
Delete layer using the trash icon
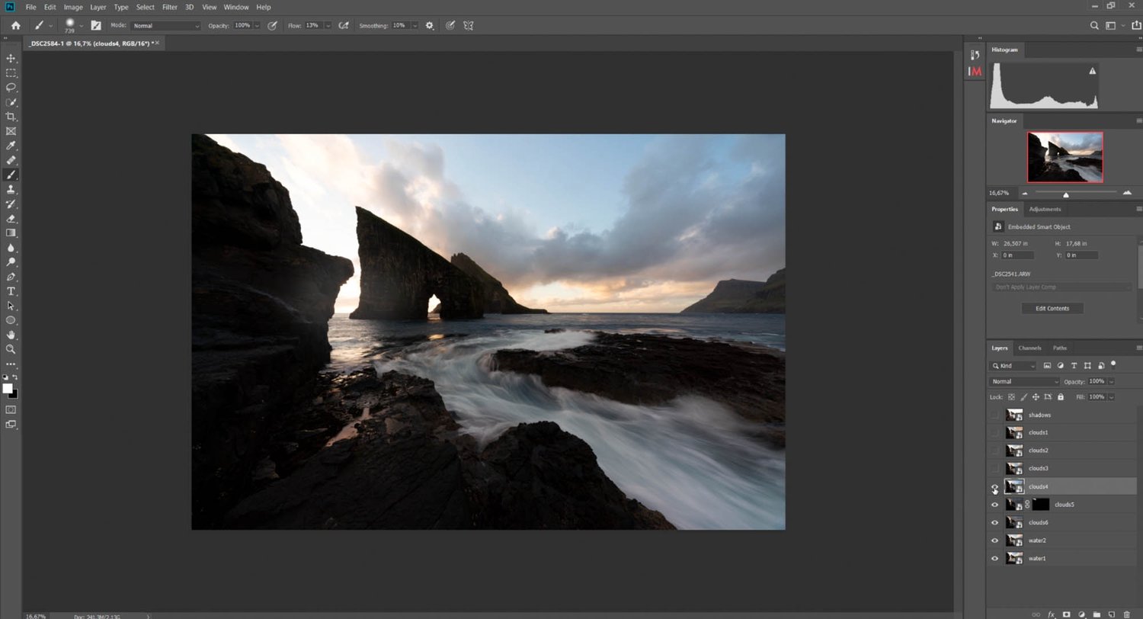[1127, 614]
